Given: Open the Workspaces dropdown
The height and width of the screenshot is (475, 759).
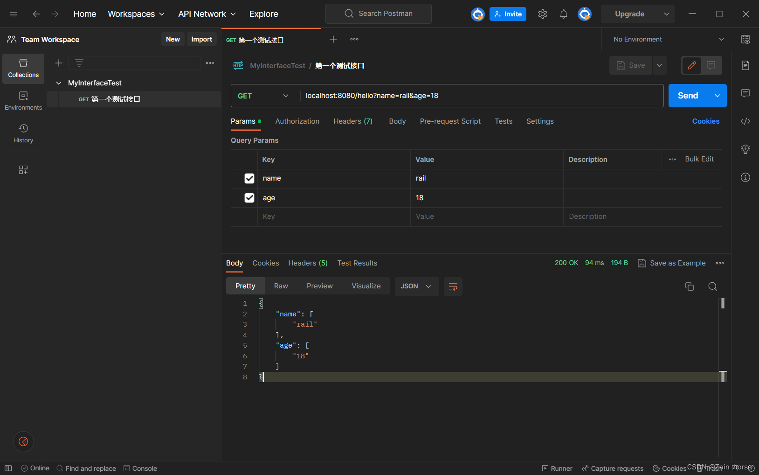Looking at the screenshot, I should (x=136, y=14).
